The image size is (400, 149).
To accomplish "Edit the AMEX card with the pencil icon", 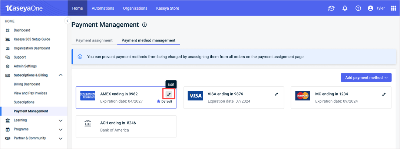I will coord(169,95).
